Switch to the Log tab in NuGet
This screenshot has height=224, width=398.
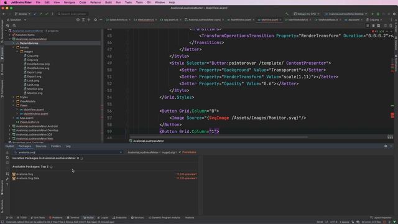[68, 146]
